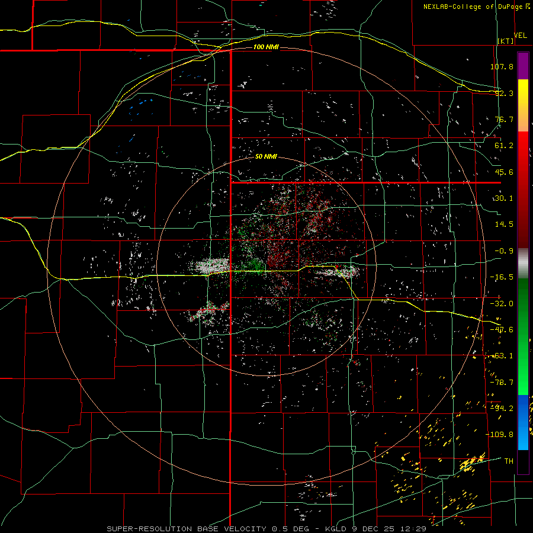The height and width of the screenshot is (533, 533).
Task: Select the -109.8 scale value
Action: pos(499,435)
